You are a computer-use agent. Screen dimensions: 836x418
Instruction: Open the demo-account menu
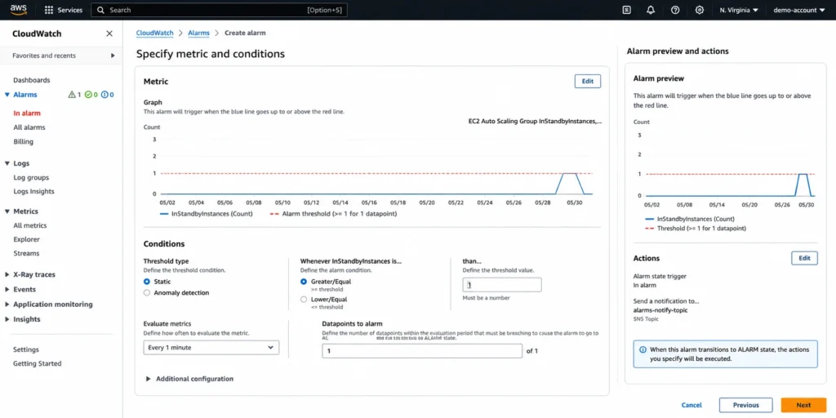pos(799,10)
